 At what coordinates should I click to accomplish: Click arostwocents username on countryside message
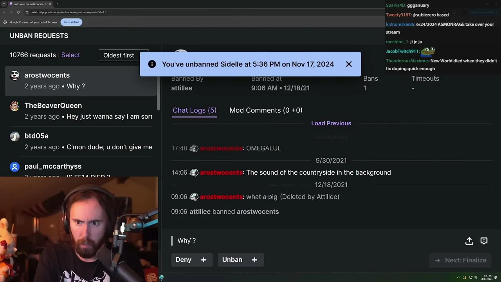(221, 172)
